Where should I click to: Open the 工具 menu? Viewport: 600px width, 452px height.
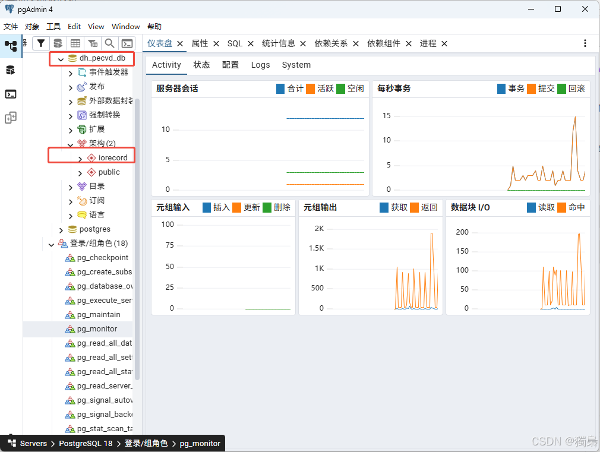point(53,26)
